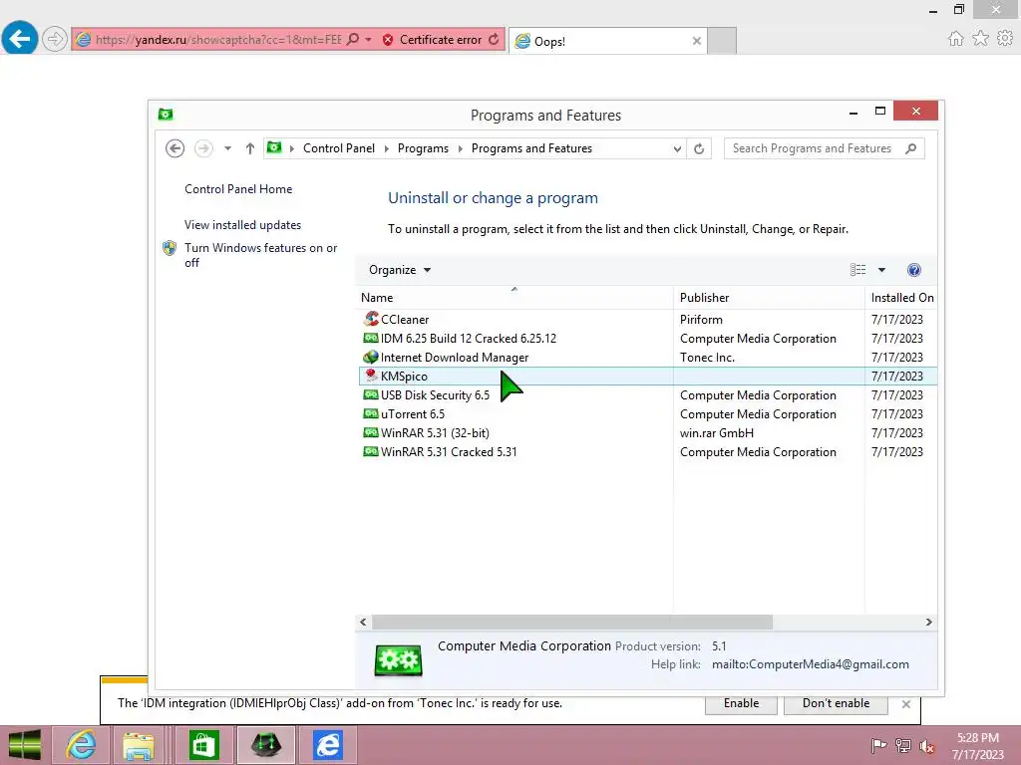Click the blue help icon

913,270
